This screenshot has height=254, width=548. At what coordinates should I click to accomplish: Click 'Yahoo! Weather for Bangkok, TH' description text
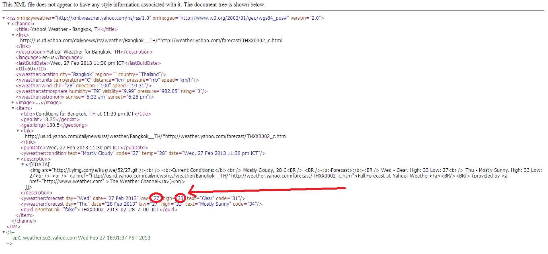point(83,52)
